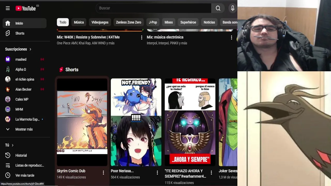Open options for TE RECHAZO short
Image resolution: width=331 pixels, height=186 pixels.
coord(211,173)
